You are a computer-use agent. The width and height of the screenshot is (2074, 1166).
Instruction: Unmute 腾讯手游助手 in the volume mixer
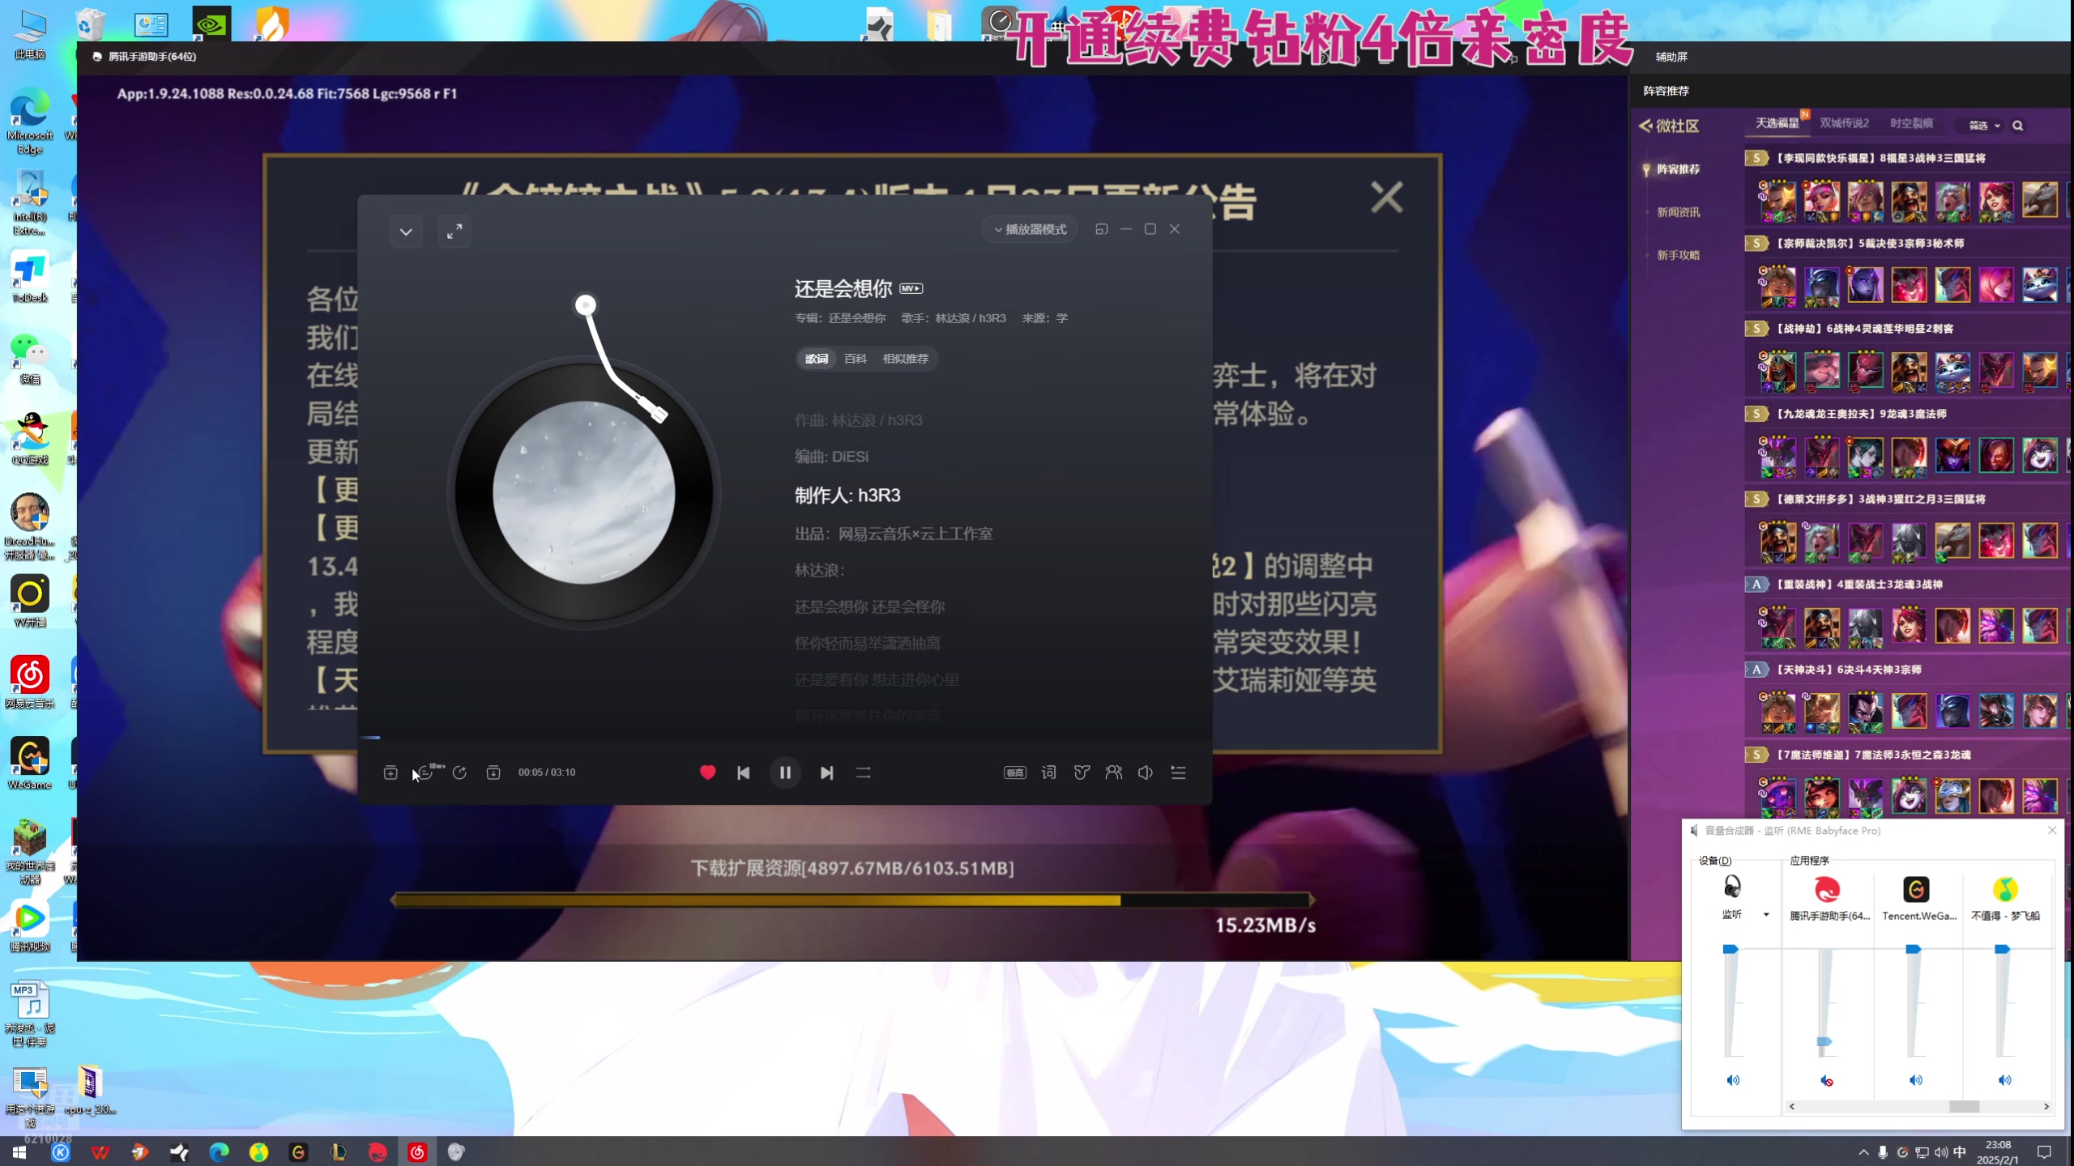1827,1080
